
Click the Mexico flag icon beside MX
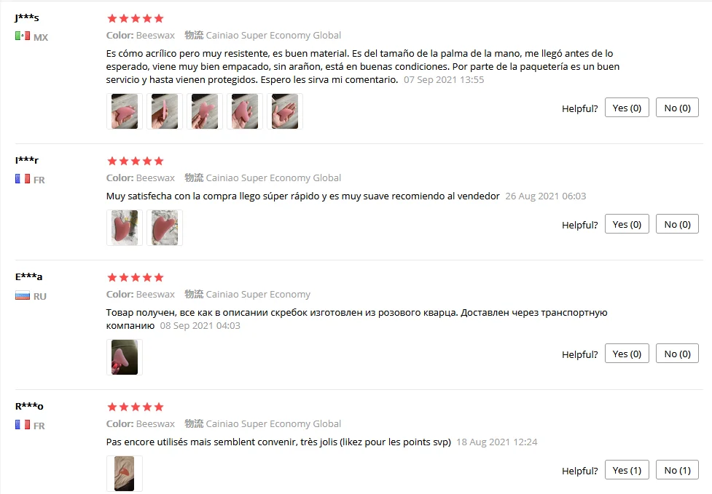[23, 36]
